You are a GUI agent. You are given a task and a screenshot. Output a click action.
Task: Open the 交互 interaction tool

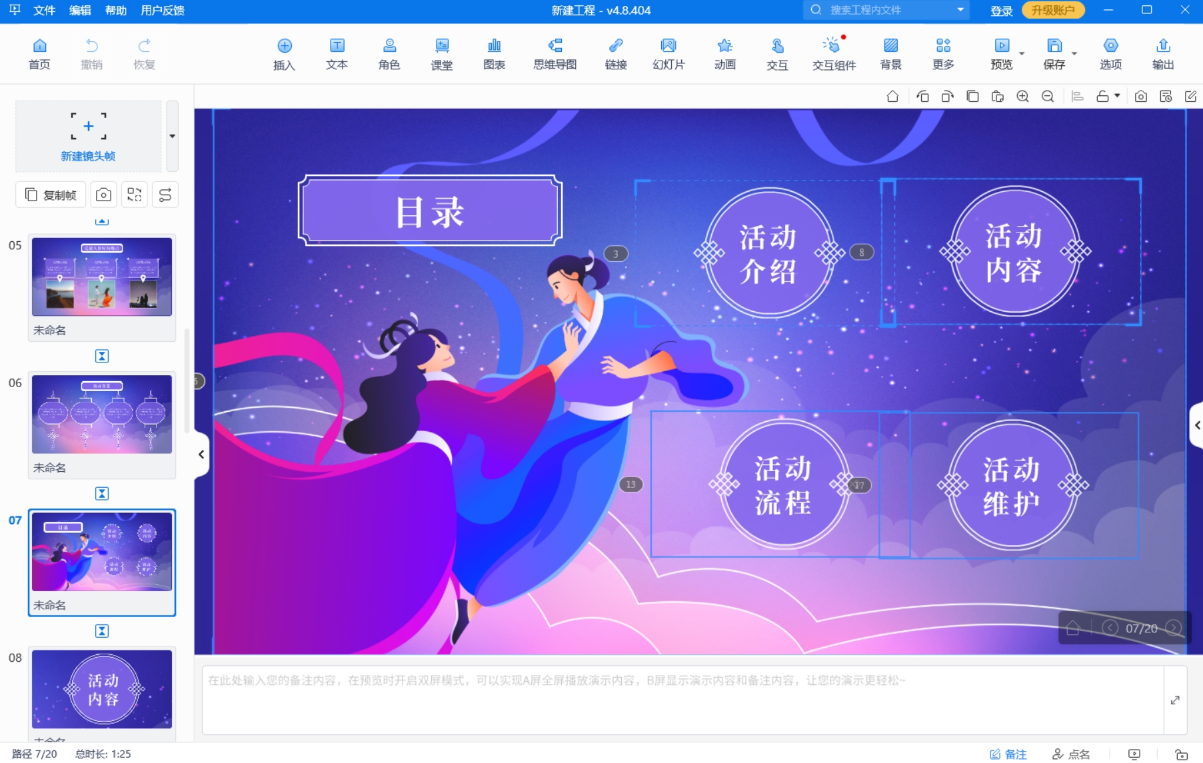click(x=777, y=53)
